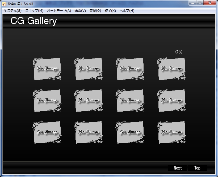This screenshot has width=218, height=177.
Task: Open the スキップ(M) menu
Action: 34,11
